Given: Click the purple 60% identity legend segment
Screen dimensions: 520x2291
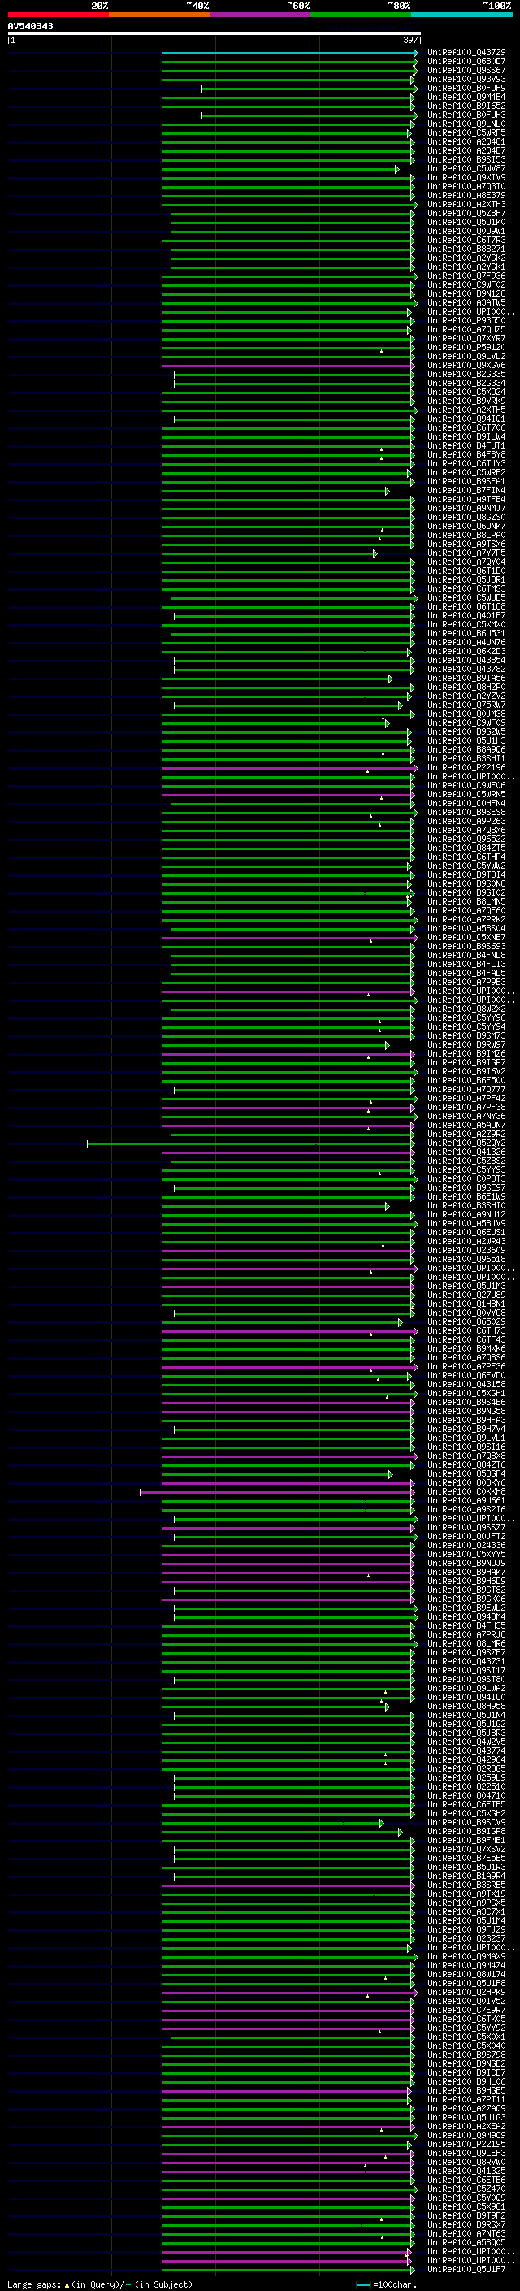Looking at the screenshot, I should click(x=259, y=15).
